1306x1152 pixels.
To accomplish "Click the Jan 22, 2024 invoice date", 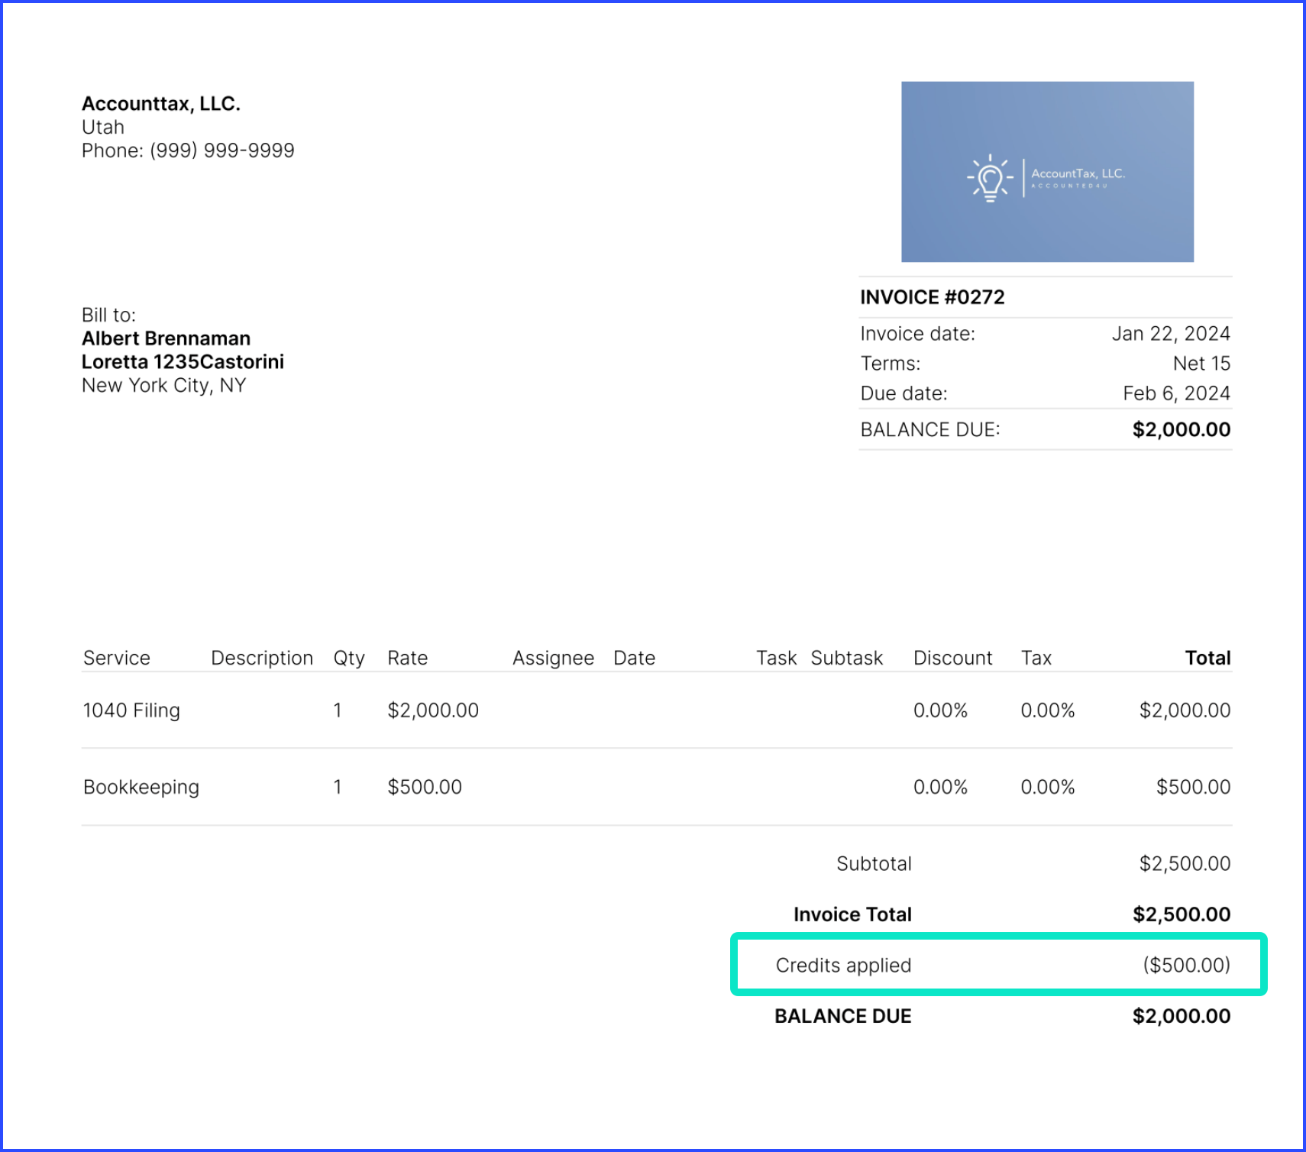I will pos(1171,333).
